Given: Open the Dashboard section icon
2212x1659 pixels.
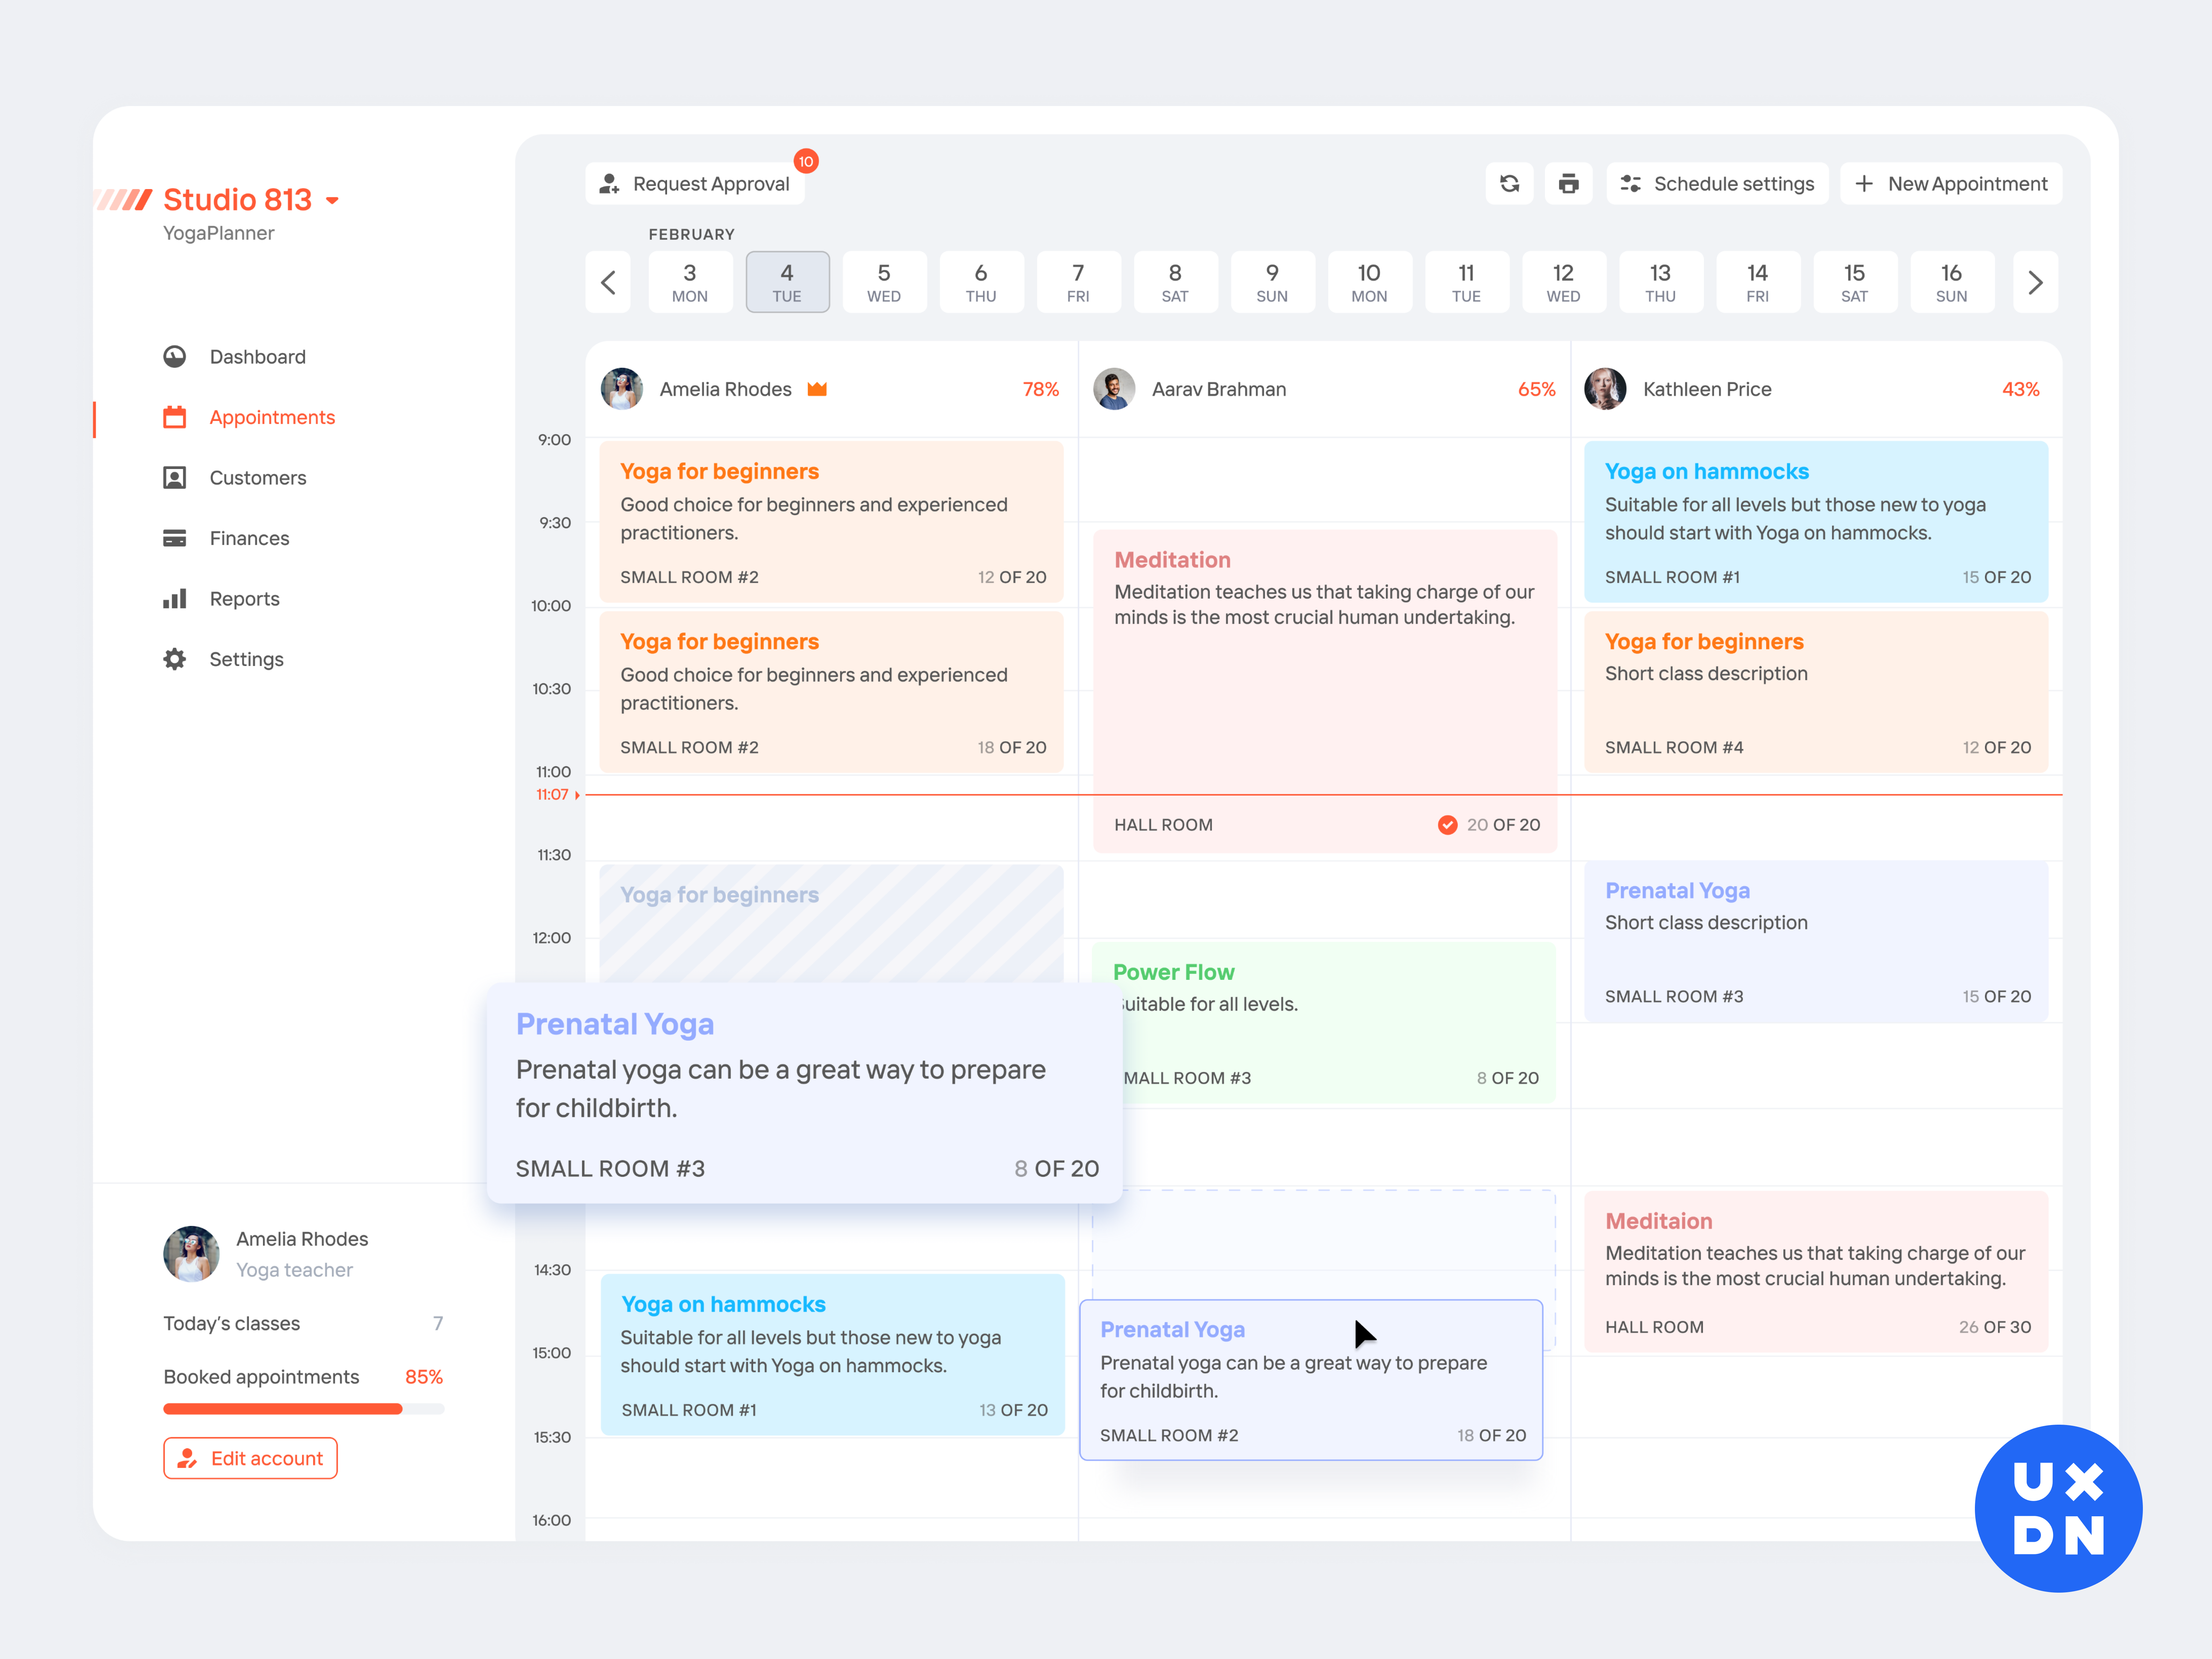Looking at the screenshot, I should click(x=175, y=356).
